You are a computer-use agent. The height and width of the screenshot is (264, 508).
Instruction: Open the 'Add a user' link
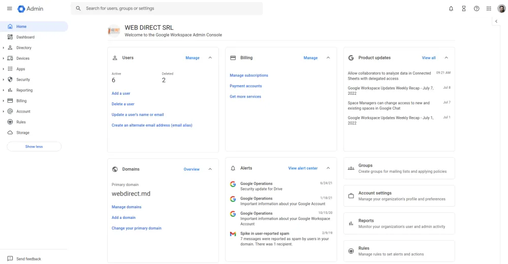tap(121, 93)
